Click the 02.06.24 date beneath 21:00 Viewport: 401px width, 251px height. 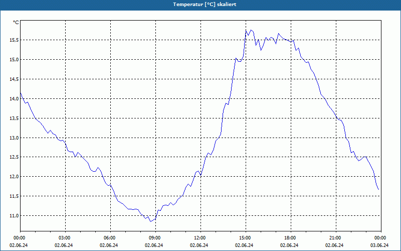tap(334, 245)
